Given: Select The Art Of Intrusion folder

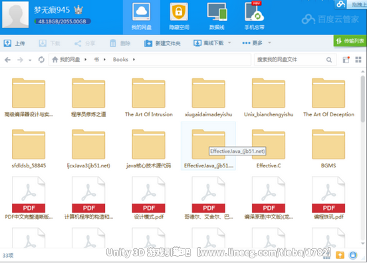Looking at the screenshot, I should pos(149,98).
